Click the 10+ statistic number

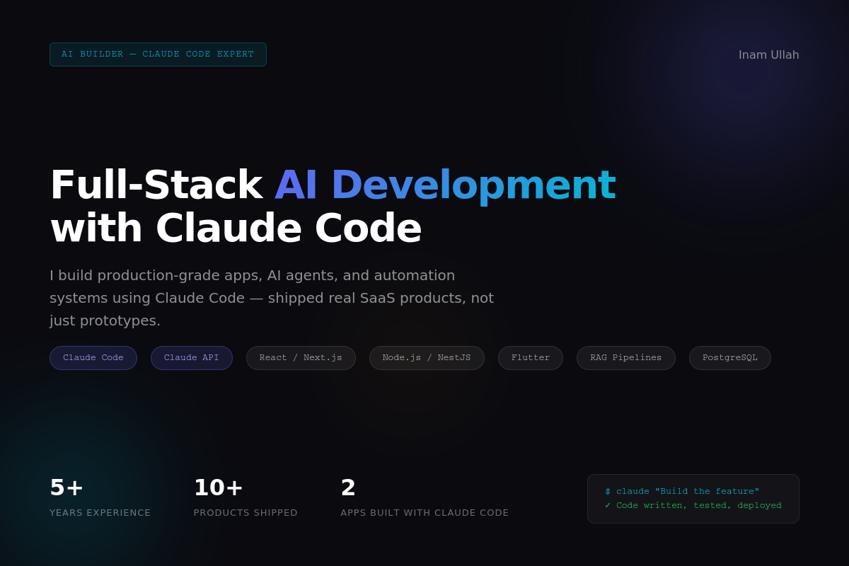pos(218,487)
